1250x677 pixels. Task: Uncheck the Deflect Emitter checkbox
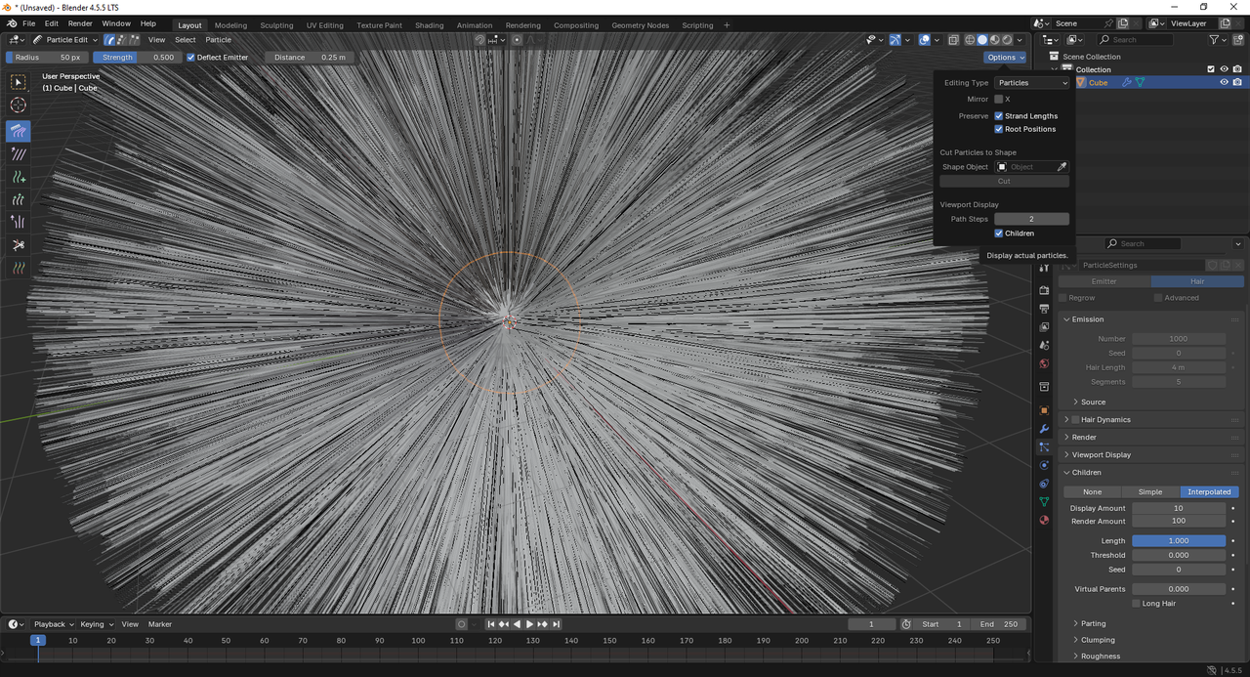click(x=191, y=58)
